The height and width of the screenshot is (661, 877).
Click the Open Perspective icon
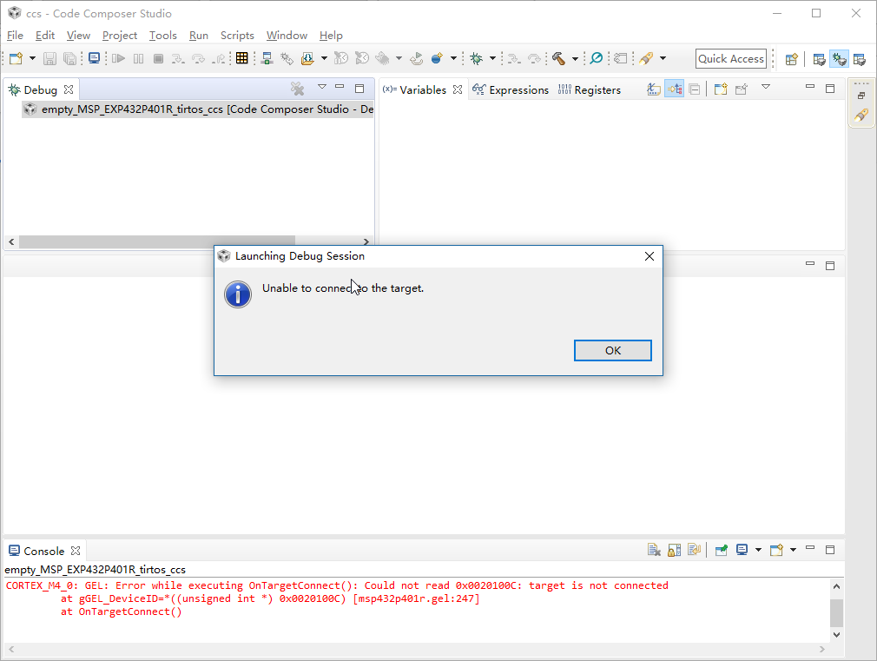click(791, 59)
